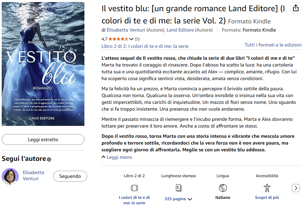Click the Leggi estratto button
Viewport: 307px width, 207px height.
pyautogui.click(x=43, y=139)
